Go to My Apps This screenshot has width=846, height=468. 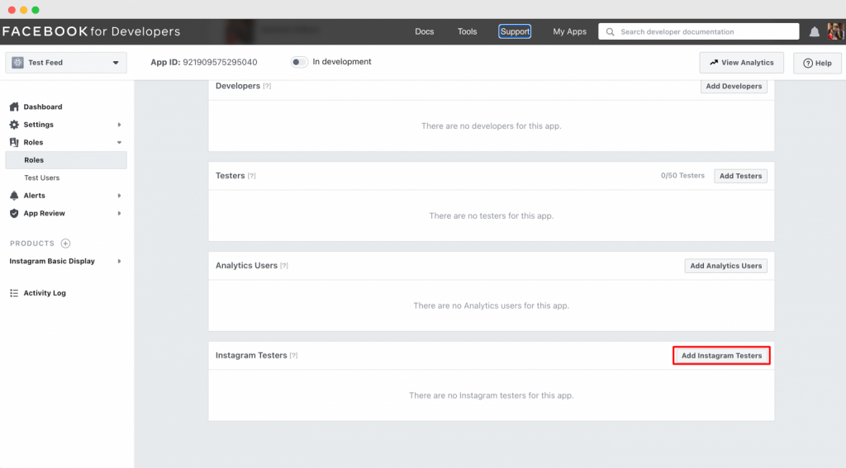click(569, 32)
